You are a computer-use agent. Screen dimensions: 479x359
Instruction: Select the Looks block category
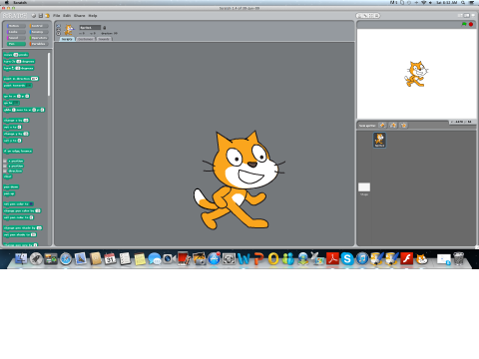pyautogui.click(x=16, y=32)
